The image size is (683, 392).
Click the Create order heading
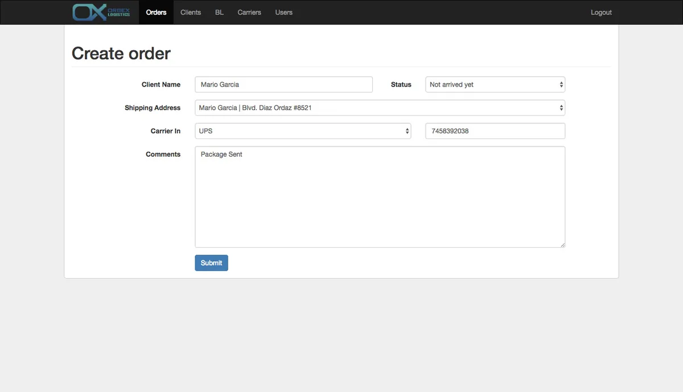pyautogui.click(x=121, y=53)
